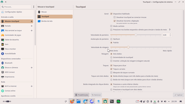Screen dimensions: 185x104
Task: Open Controlador de jogos settings
Action: coord(17,35)
